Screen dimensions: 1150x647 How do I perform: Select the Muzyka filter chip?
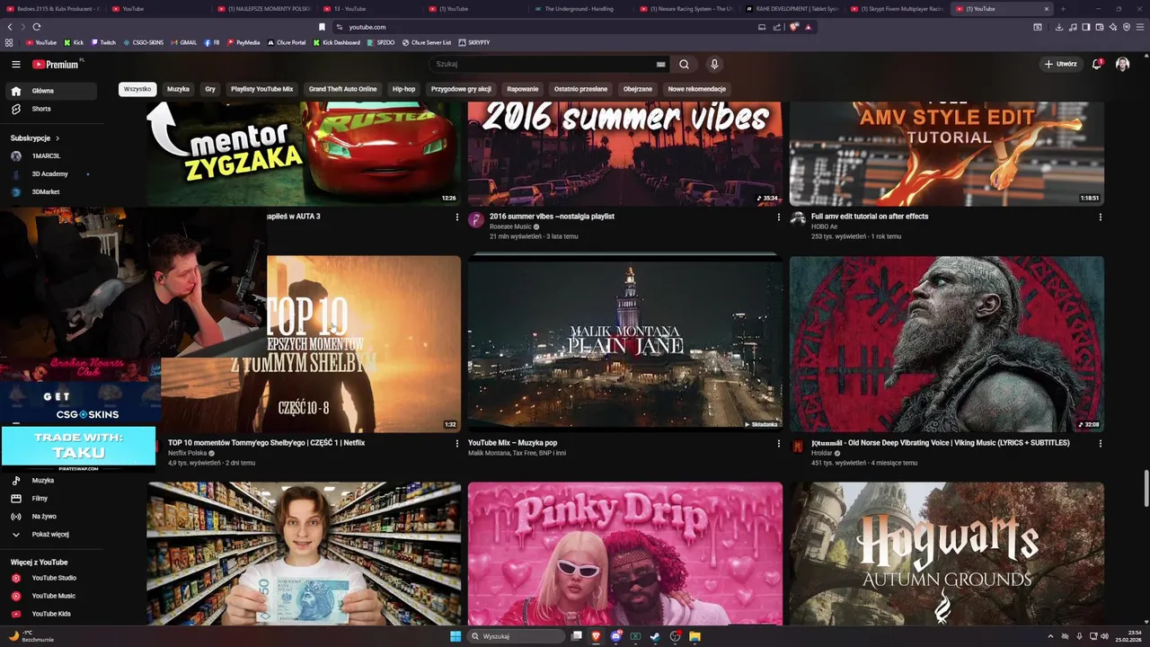tap(178, 89)
